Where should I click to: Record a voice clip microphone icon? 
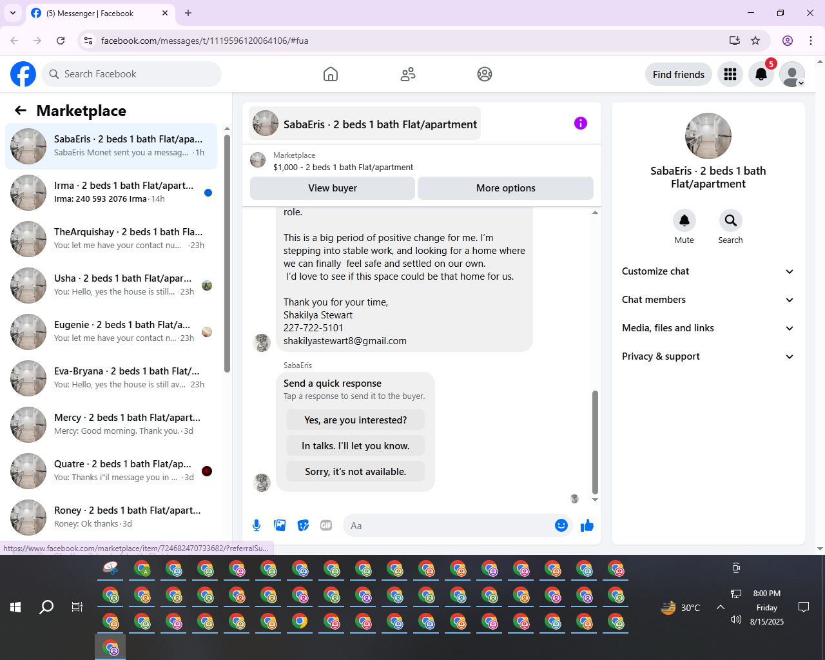coord(257,525)
